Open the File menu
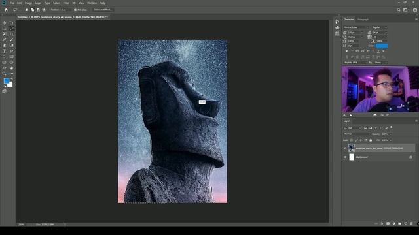The height and width of the screenshot is (235, 419). coord(12,3)
